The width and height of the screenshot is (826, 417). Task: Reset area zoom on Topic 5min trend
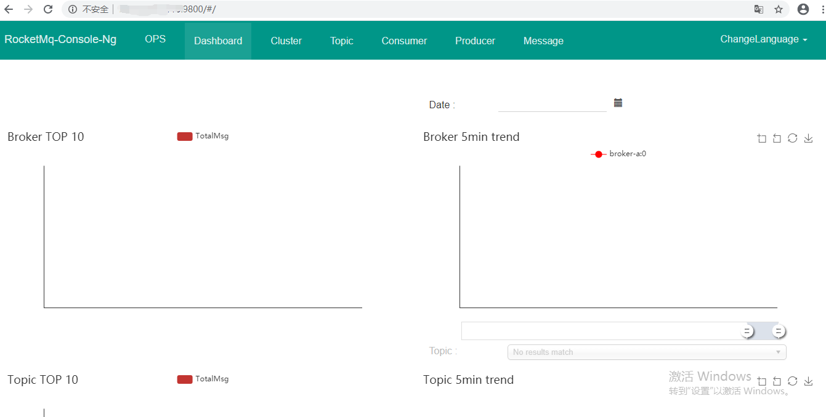click(777, 381)
